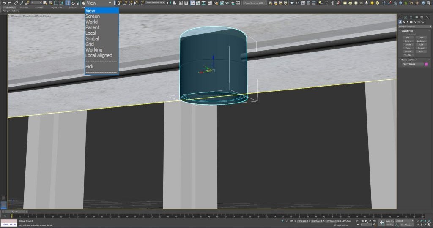Screen dimensions: 433x228
Task: Activate the Select and Move tool
Action: (68, 3)
